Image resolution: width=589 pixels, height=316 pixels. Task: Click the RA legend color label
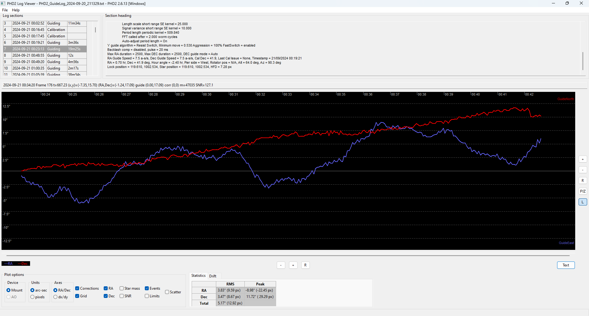[x=9, y=264]
